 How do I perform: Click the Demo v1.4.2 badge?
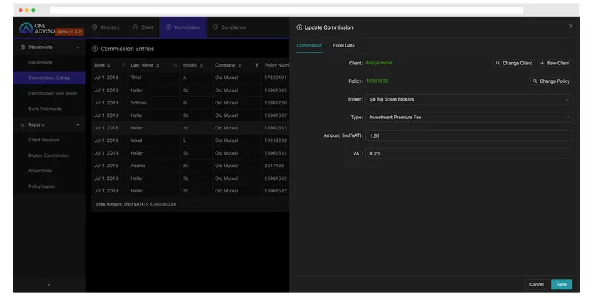tap(70, 32)
